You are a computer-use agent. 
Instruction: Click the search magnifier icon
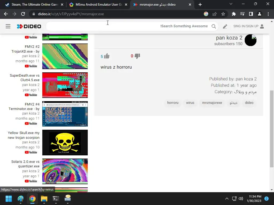(214, 26)
